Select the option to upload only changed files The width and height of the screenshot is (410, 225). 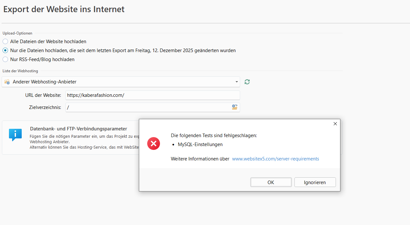(5, 50)
